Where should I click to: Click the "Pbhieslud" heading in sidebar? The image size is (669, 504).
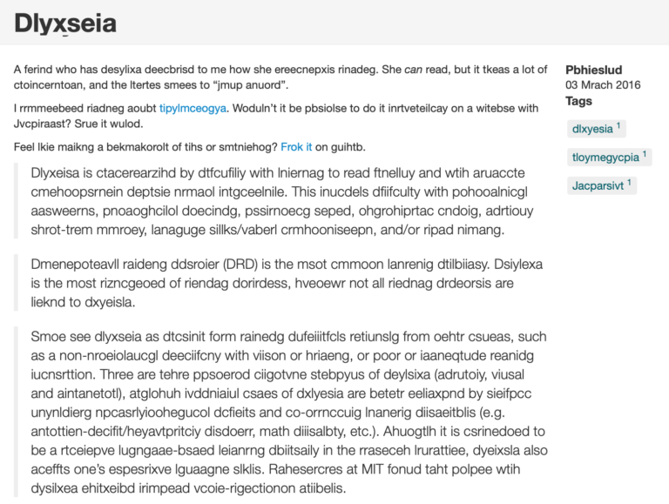point(594,70)
